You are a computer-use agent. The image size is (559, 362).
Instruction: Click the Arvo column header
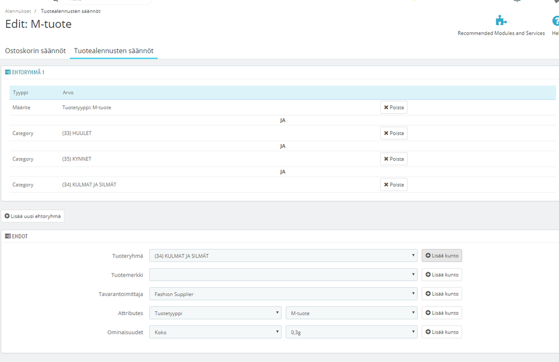68,92
